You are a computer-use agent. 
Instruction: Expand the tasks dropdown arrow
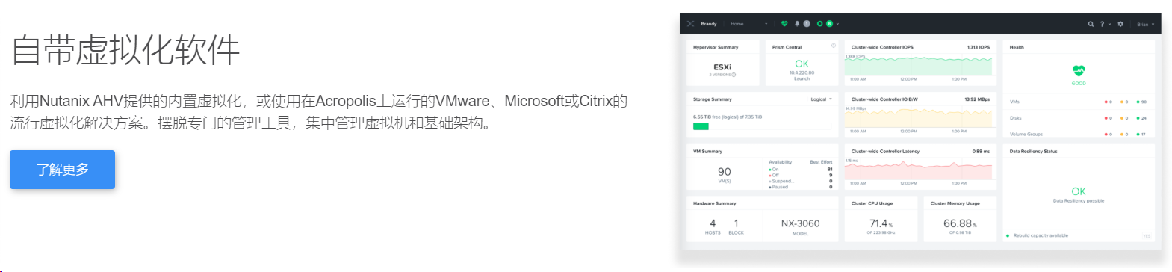click(837, 24)
